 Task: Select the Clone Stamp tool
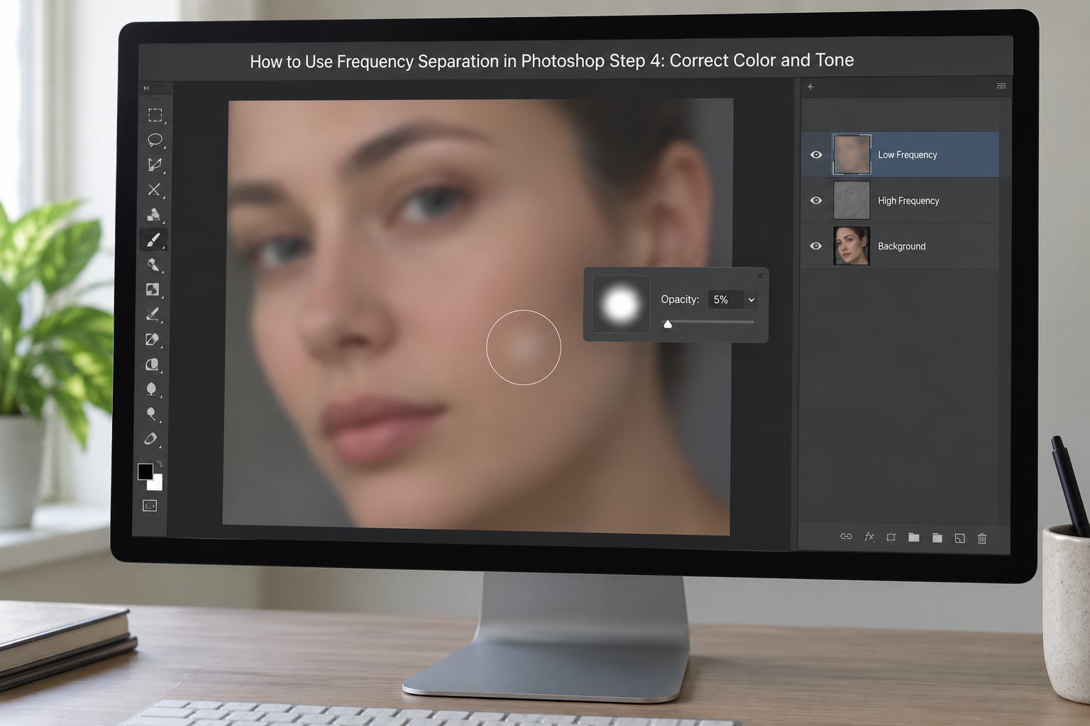point(153,215)
